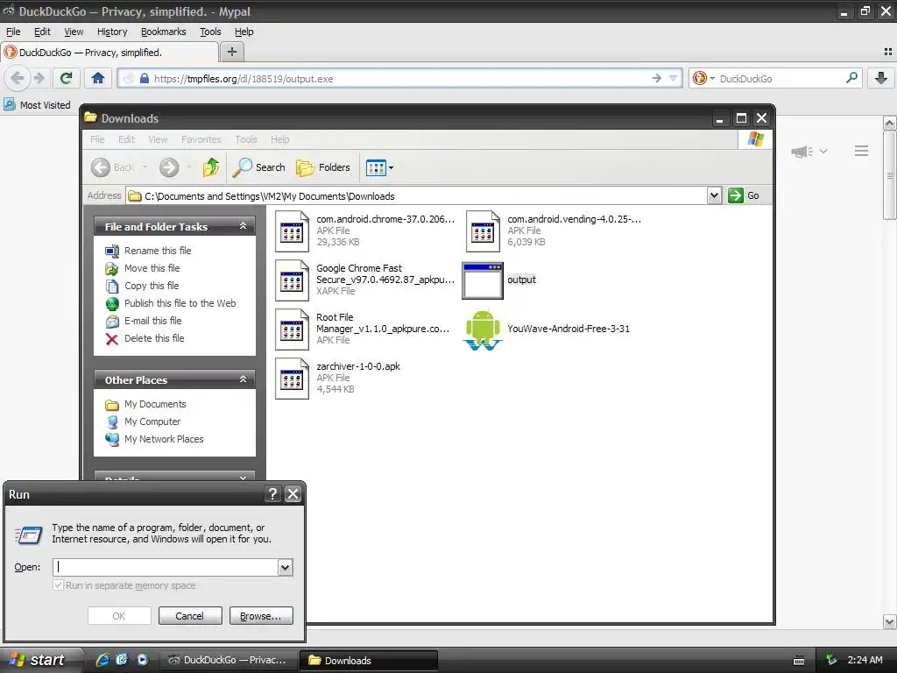897x673 pixels.
Task: Click the browser page scrollbar down arrow
Action: click(889, 621)
